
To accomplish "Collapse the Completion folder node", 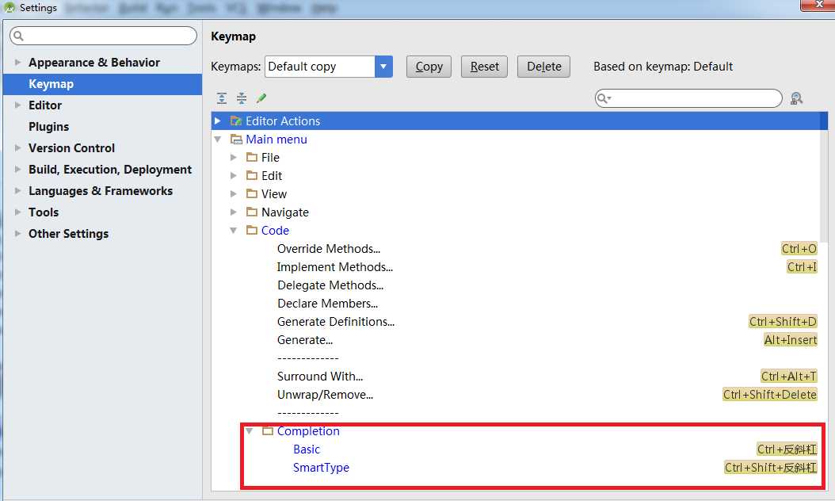I will tap(250, 430).
